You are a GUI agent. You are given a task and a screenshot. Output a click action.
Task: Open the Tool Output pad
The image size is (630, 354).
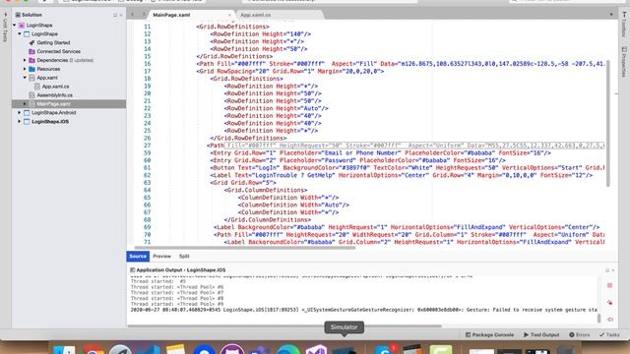(541, 334)
